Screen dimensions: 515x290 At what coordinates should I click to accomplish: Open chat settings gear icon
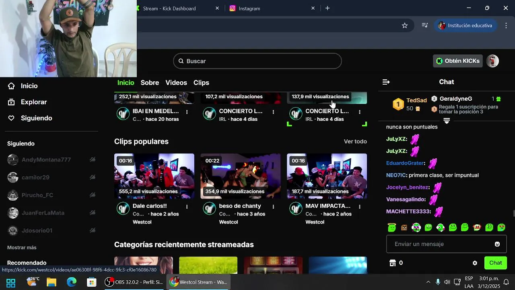click(475, 263)
